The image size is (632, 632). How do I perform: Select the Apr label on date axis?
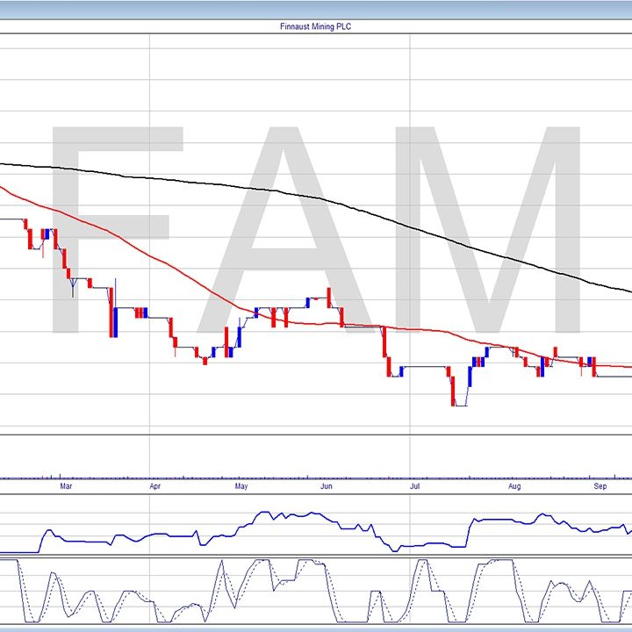click(154, 485)
